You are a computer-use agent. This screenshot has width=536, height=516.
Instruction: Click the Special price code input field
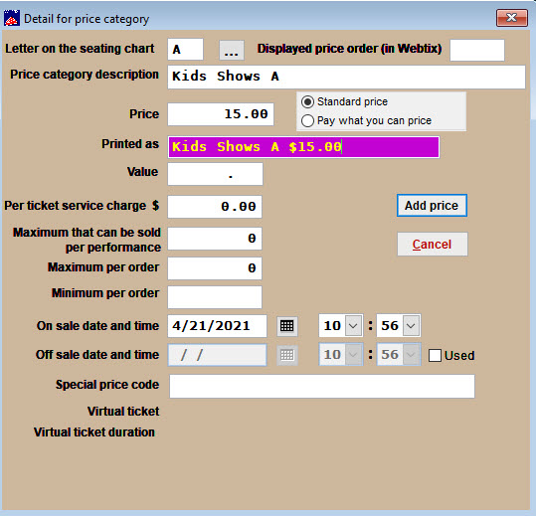[322, 386]
